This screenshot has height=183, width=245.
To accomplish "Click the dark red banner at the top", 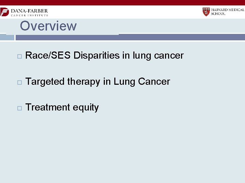I will [x=122, y=2].
